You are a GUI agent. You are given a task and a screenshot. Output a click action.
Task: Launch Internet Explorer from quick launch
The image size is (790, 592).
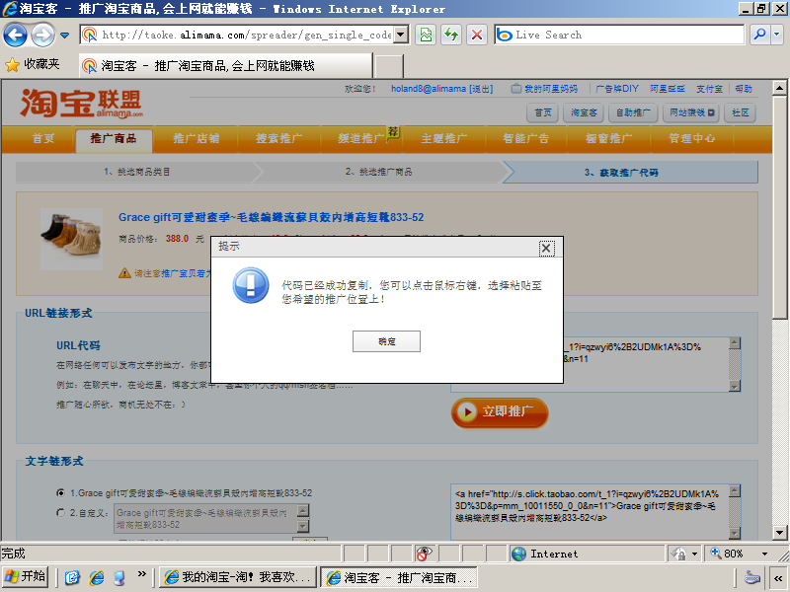[x=96, y=577]
